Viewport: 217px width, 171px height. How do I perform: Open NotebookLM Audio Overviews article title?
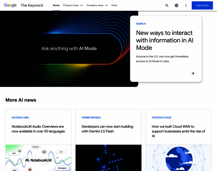(x=38, y=129)
